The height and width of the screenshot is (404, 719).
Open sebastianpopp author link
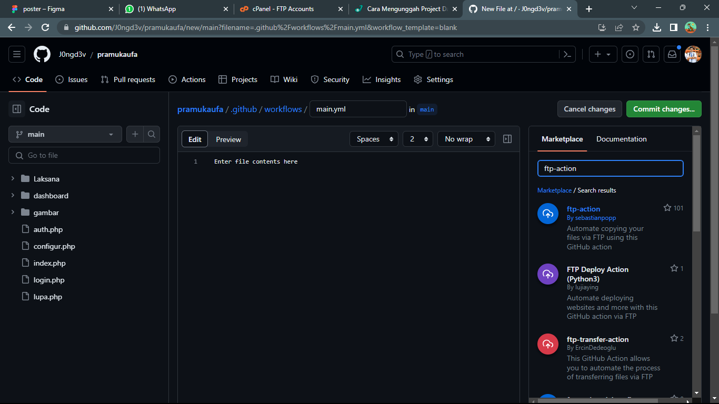(595, 218)
